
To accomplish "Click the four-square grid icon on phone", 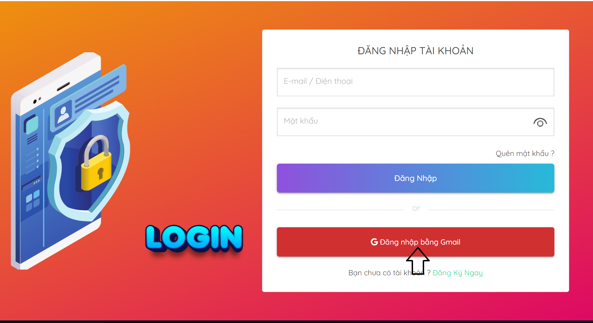I will pyautogui.click(x=33, y=200).
